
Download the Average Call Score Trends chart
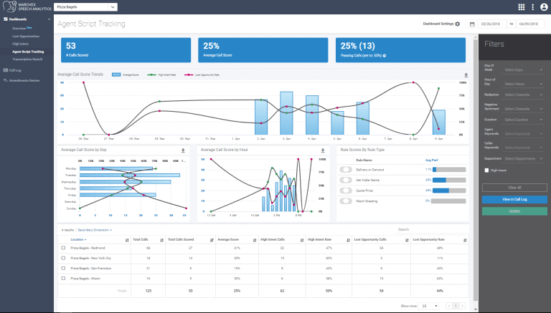466,74
